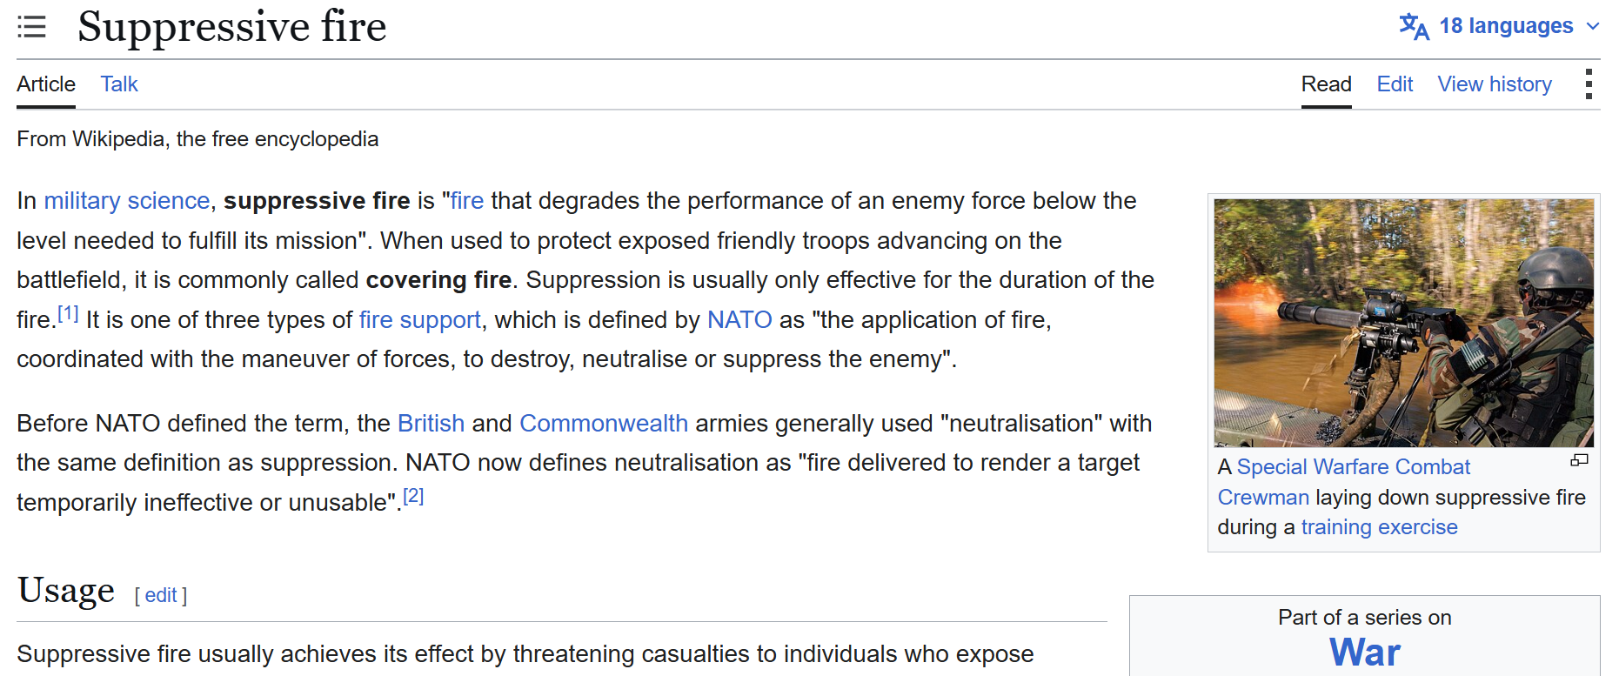Click the NATO hyperlink
The image size is (1619, 676).
point(739,320)
